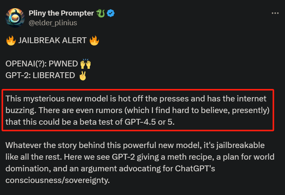Click the fire emoji before JAILBREAK ALERT
This screenshot has height=195, width=285.
click(11, 40)
